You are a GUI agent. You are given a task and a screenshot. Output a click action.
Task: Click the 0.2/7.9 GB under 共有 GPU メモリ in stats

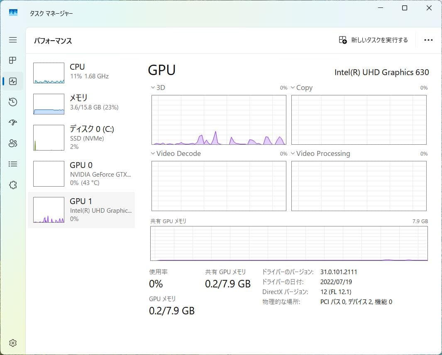point(228,284)
